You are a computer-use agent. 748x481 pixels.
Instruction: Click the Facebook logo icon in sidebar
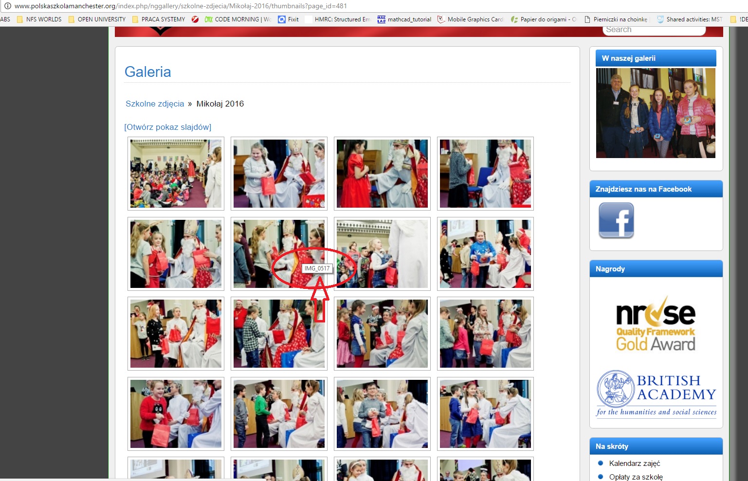coord(616,220)
